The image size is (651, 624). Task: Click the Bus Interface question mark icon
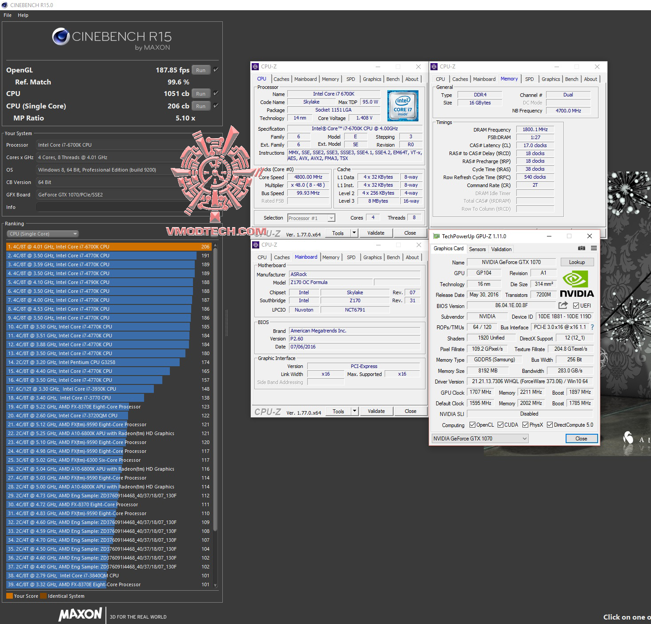click(x=592, y=327)
